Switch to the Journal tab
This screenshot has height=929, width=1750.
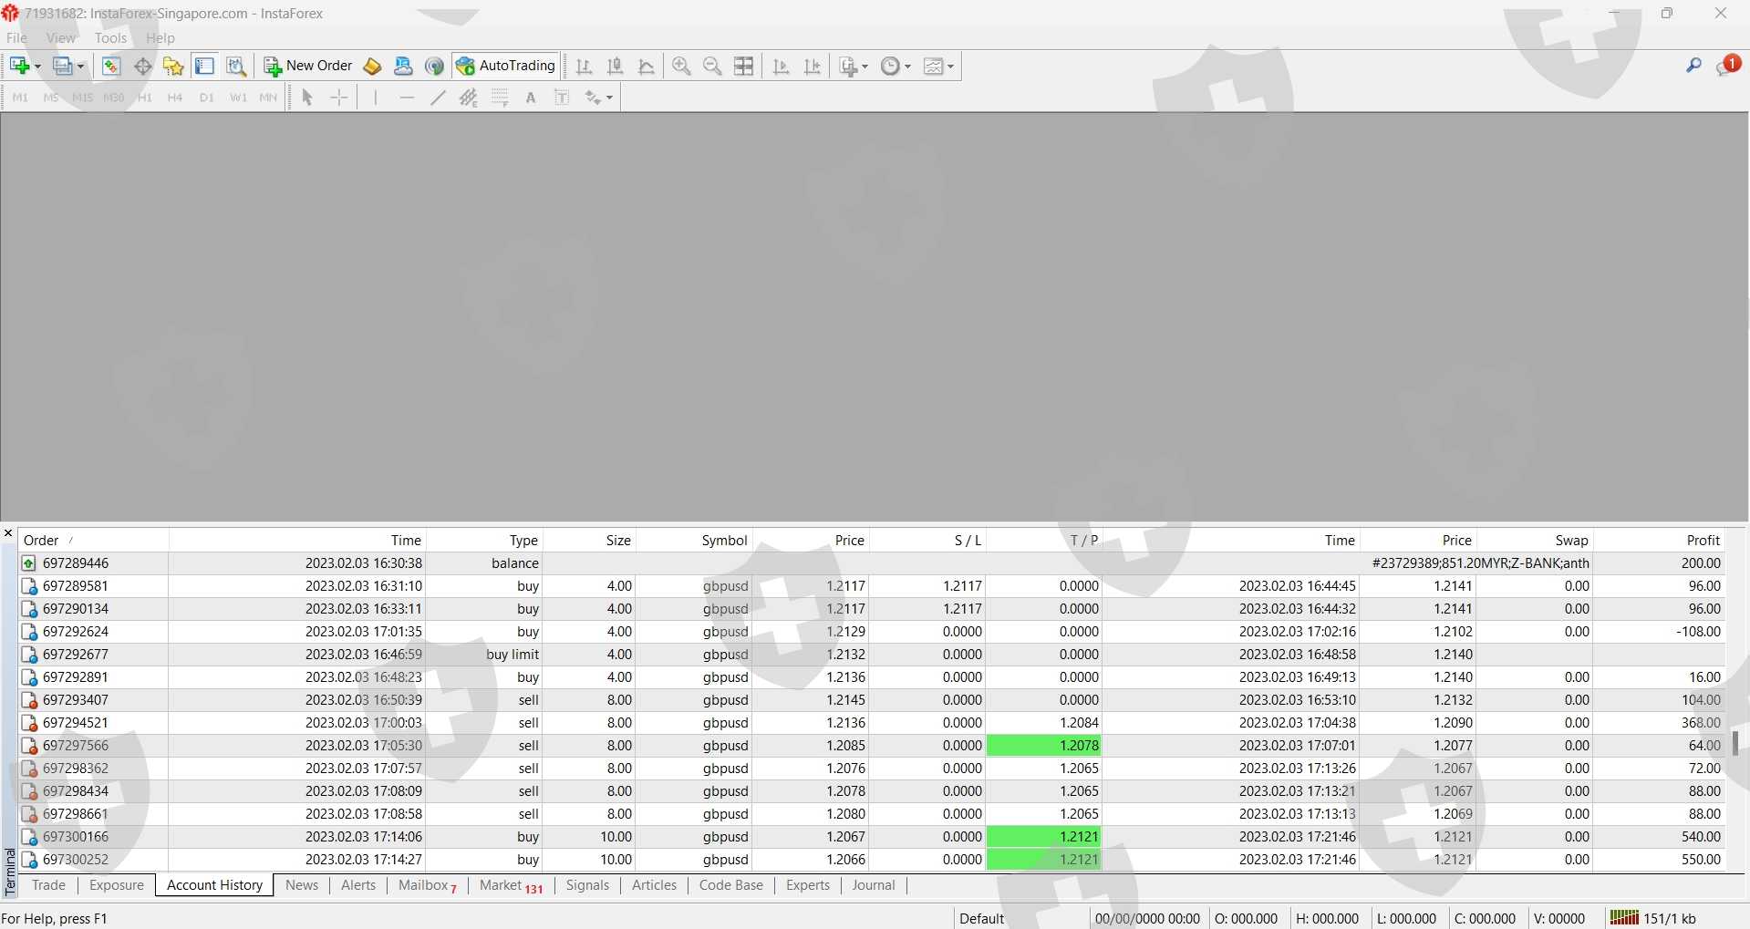point(873,885)
